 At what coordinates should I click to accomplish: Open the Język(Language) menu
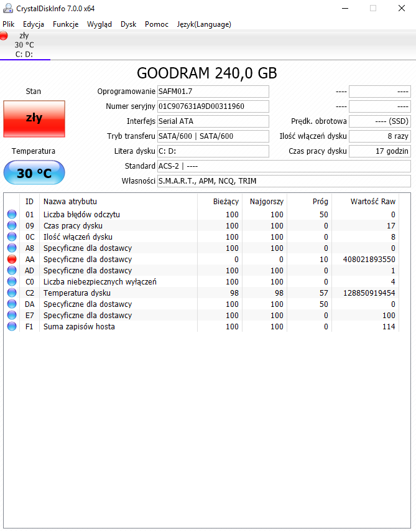204,24
